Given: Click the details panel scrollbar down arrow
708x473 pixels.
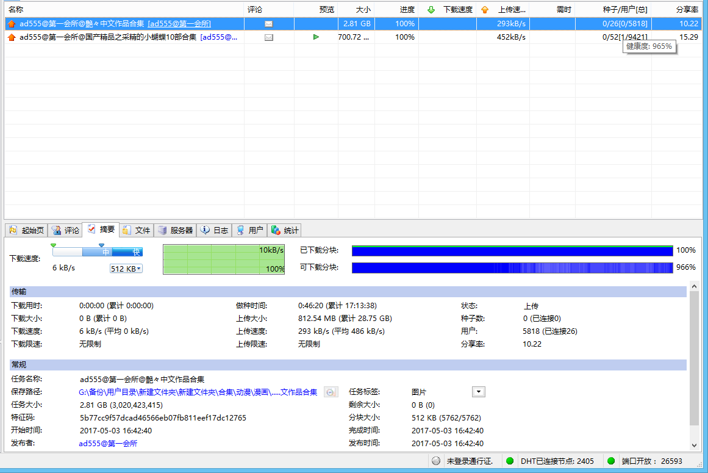Looking at the screenshot, I should pyautogui.click(x=694, y=446).
